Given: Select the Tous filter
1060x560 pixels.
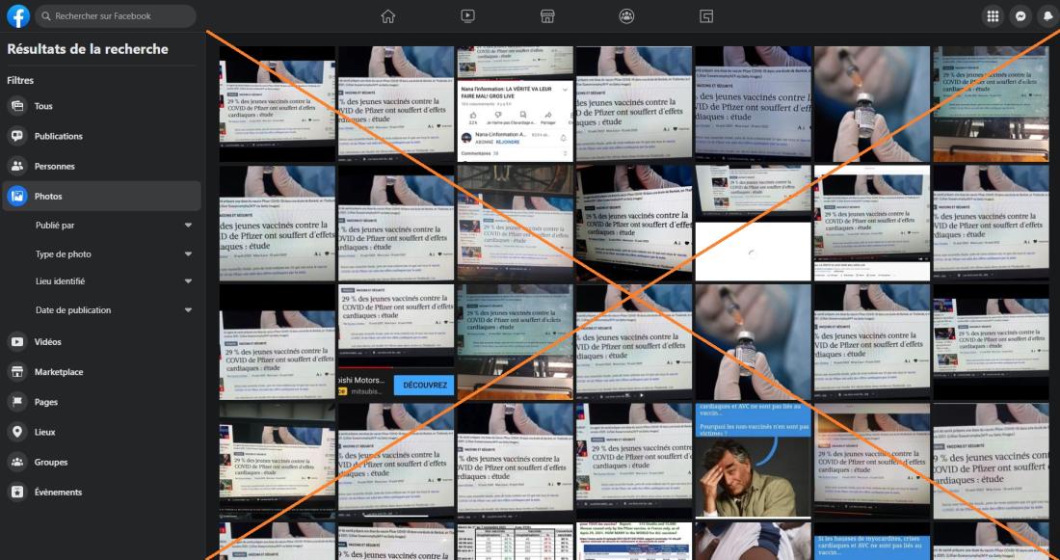Looking at the screenshot, I should click(101, 106).
